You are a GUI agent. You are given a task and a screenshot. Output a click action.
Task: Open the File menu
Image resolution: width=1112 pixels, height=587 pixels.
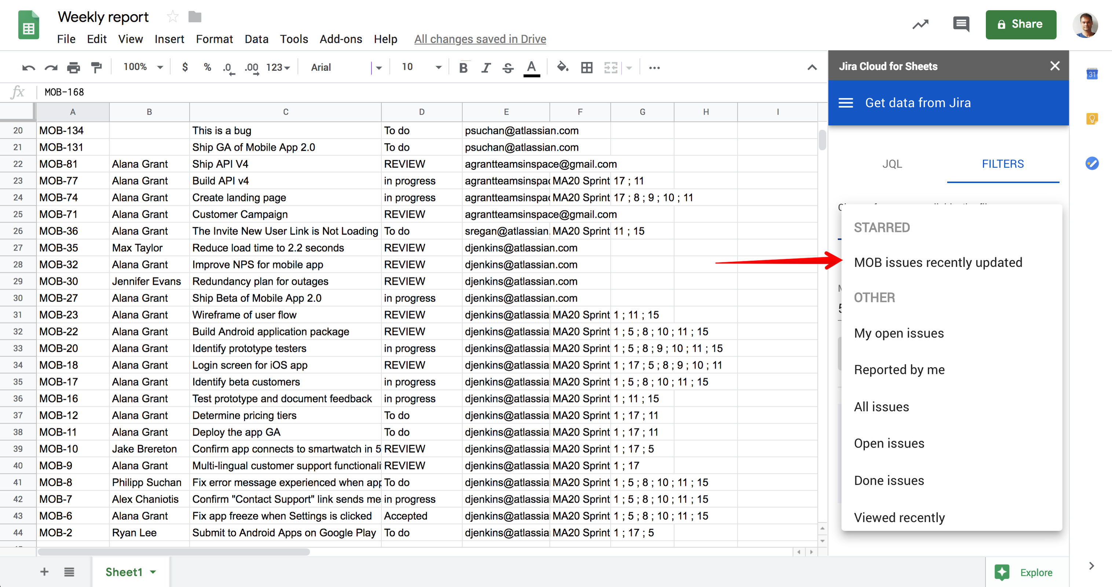tap(66, 39)
